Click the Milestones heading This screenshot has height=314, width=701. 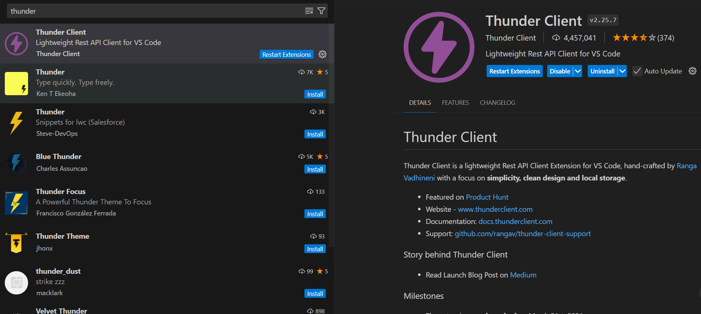point(424,296)
